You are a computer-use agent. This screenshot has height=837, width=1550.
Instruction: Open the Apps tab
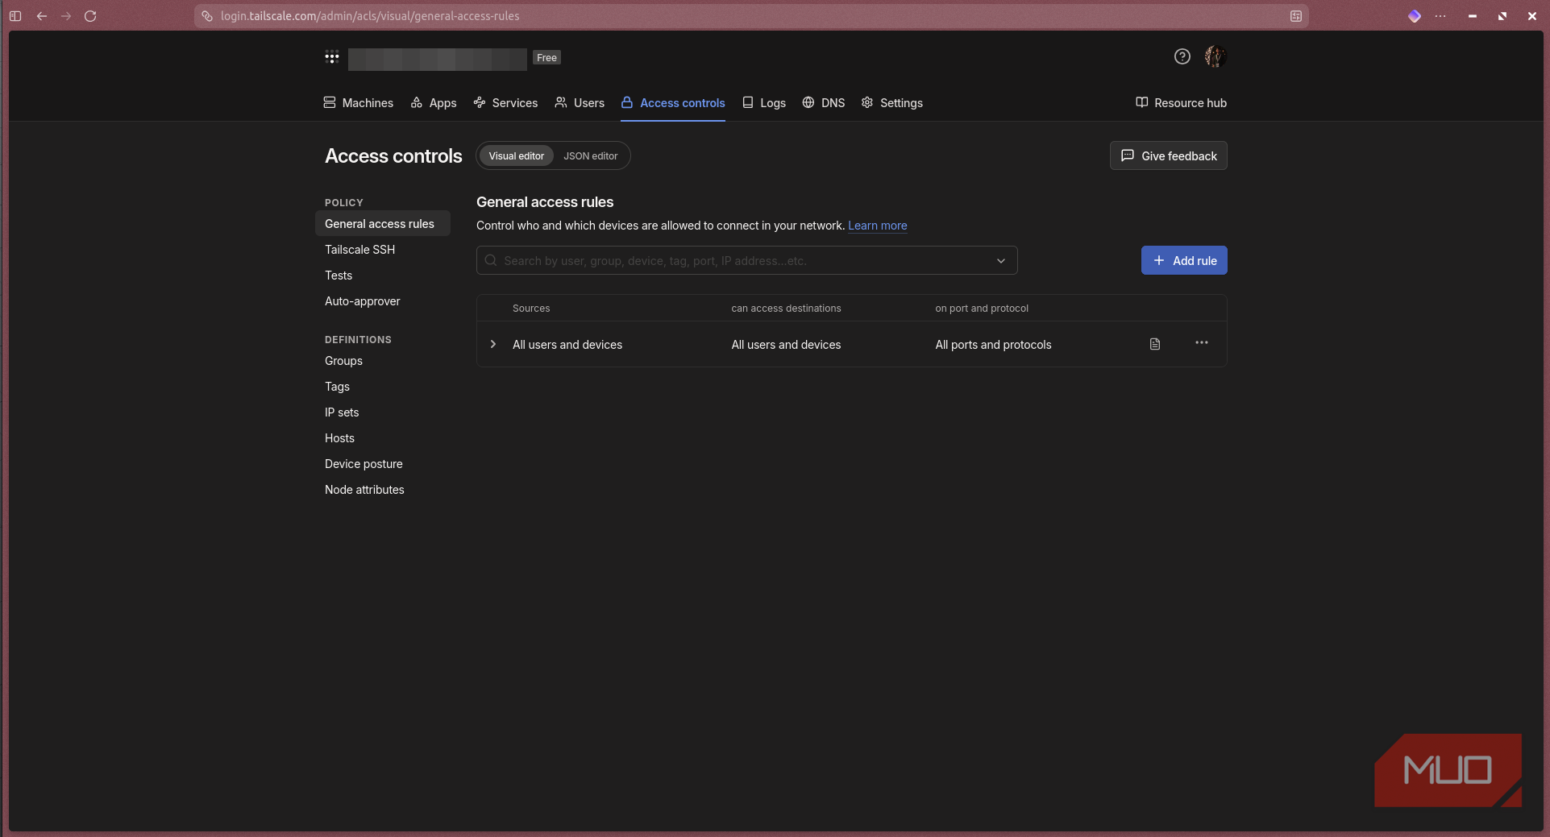click(433, 103)
